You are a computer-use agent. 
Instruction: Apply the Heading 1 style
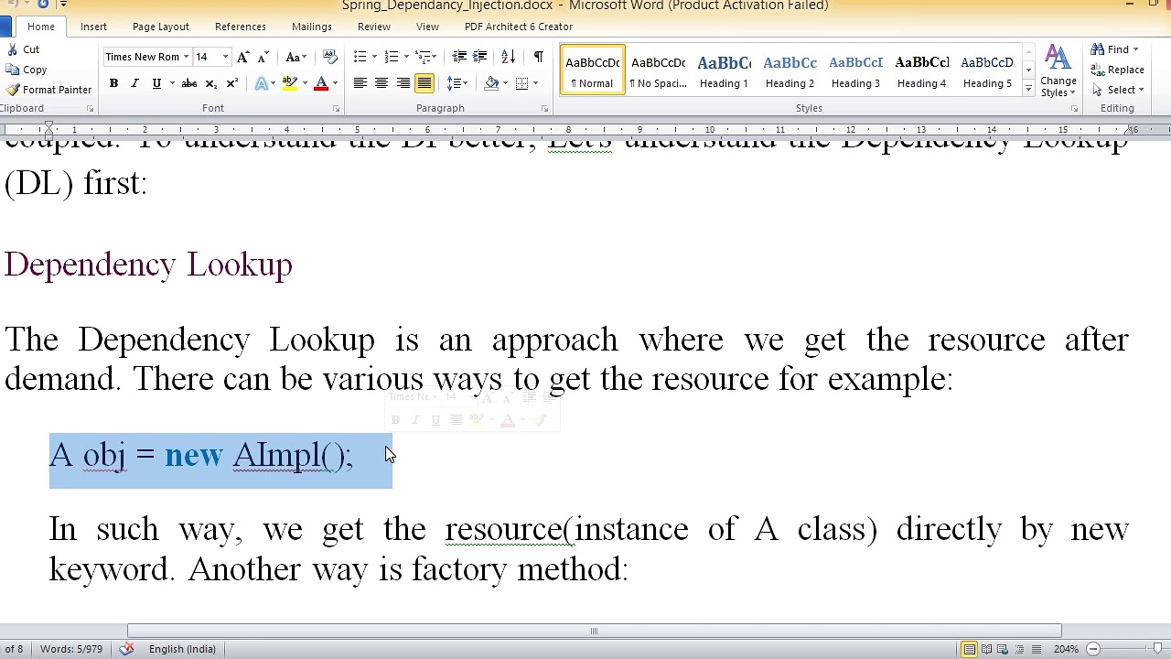click(725, 70)
